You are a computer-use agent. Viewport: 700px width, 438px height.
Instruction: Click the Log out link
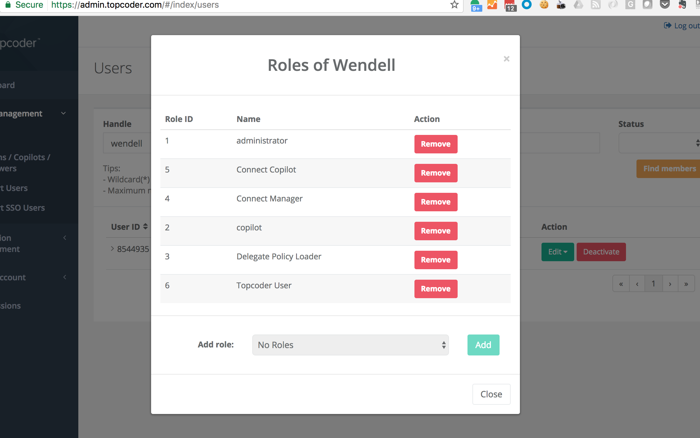[x=682, y=26]
